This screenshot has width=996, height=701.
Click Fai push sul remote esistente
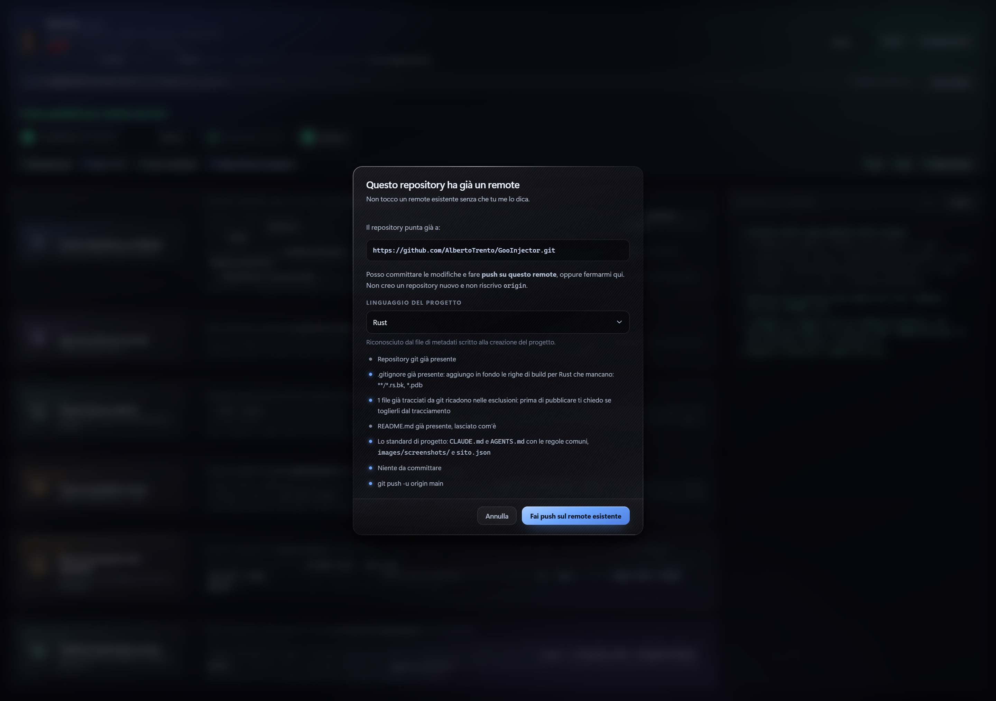point(575,515)
